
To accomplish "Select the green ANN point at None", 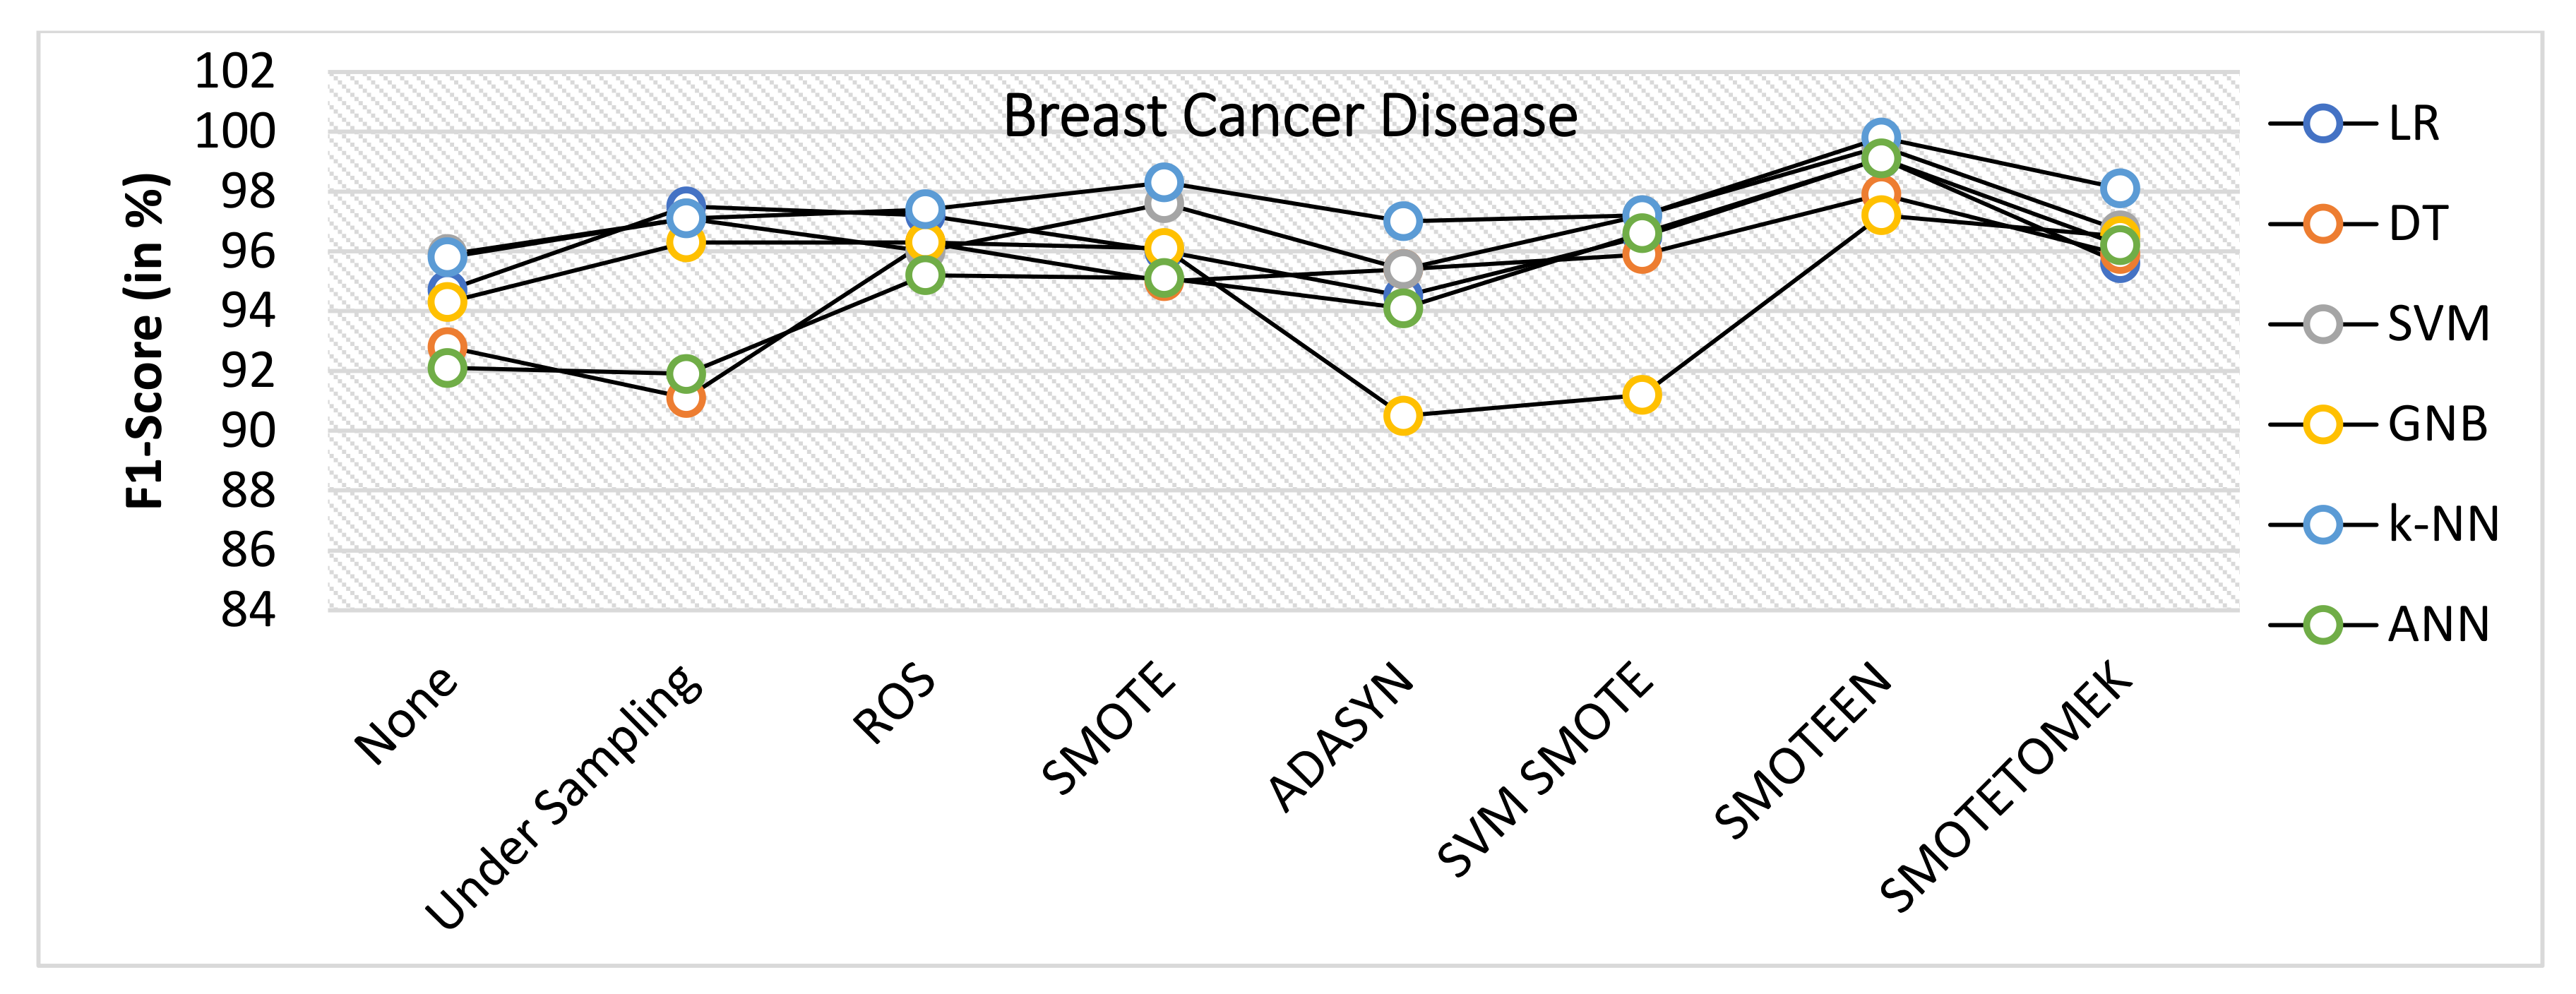I will point(447,368).
